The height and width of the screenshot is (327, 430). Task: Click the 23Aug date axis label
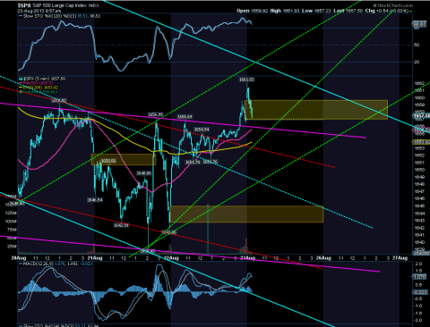[x=248, y=258]
